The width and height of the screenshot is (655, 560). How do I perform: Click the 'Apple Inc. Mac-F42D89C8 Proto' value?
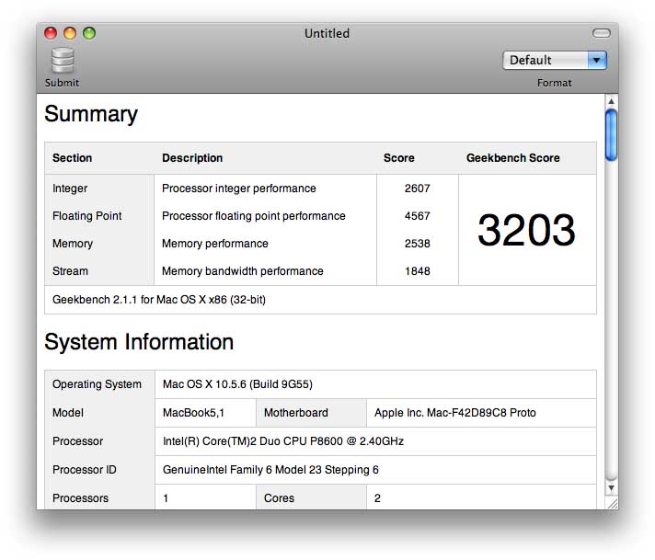(454, 413)
